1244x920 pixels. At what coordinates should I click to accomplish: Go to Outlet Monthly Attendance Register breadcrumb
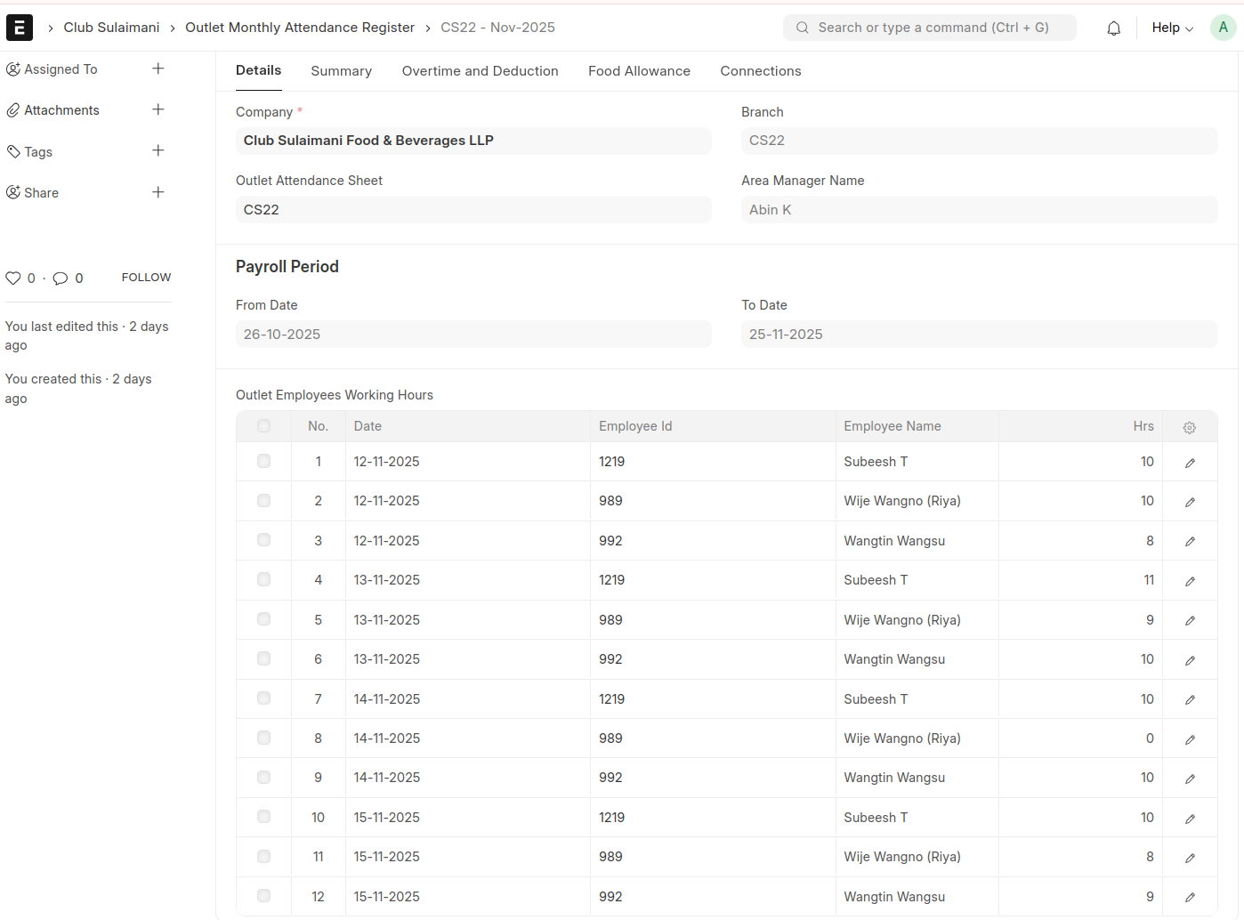tap(300, 28)
